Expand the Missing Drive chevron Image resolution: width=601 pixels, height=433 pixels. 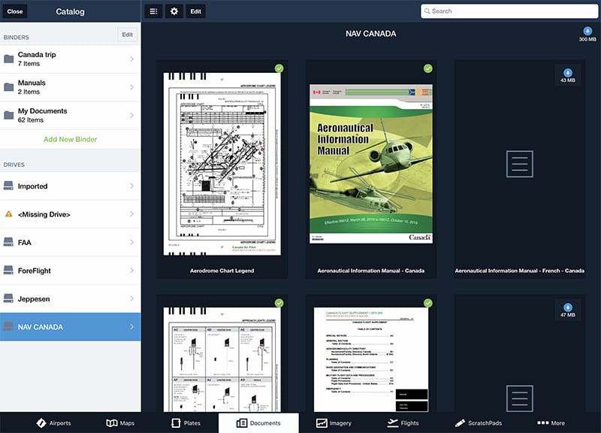132,214
